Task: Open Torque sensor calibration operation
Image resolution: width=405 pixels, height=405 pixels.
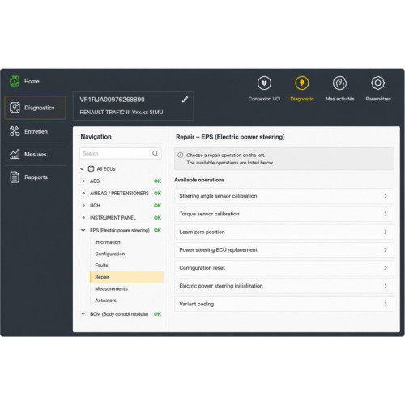Action: pyautogui.click(x=284, y=214)
